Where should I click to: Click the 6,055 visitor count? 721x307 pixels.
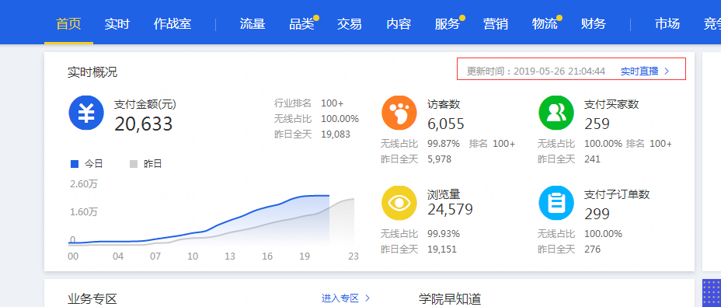point(445,124)
